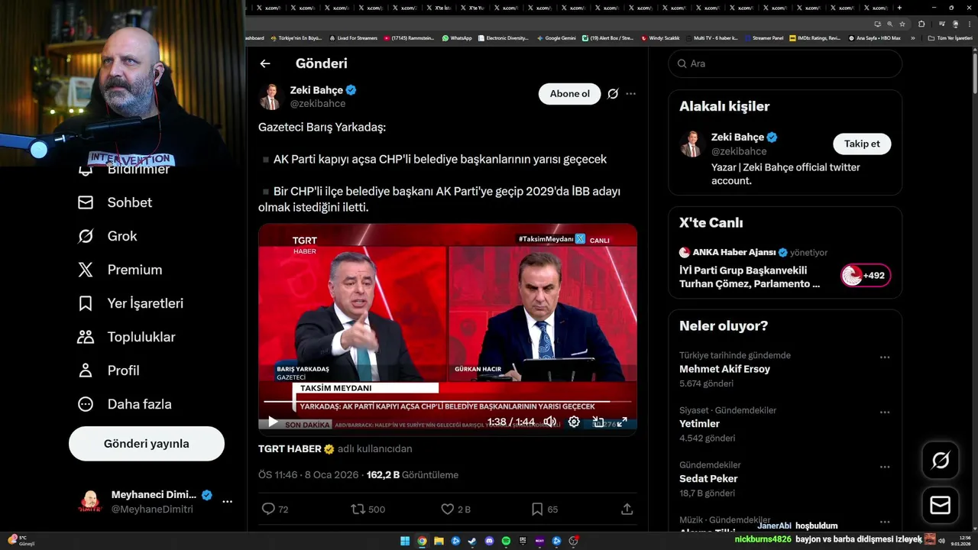Like the post with the heart icon
978x550 pixels.
coord(448,509)
